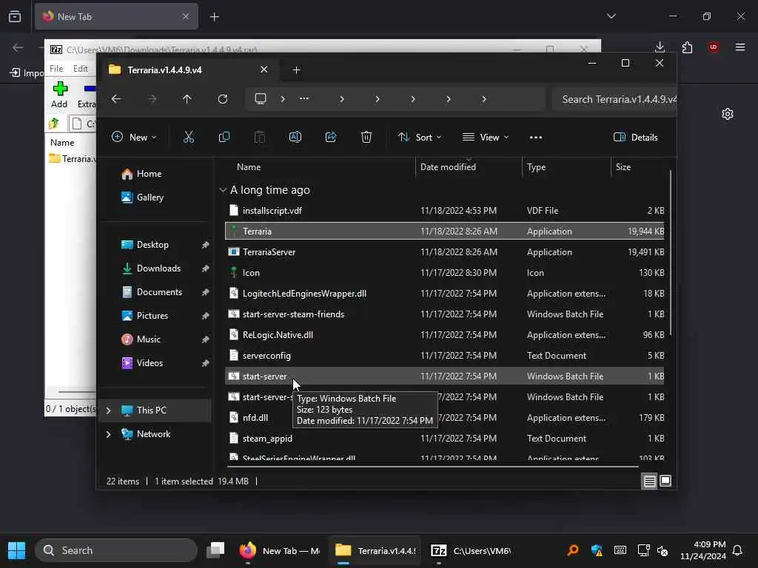
Task: Switch to details list view icon in status bar
Action: 649,481
